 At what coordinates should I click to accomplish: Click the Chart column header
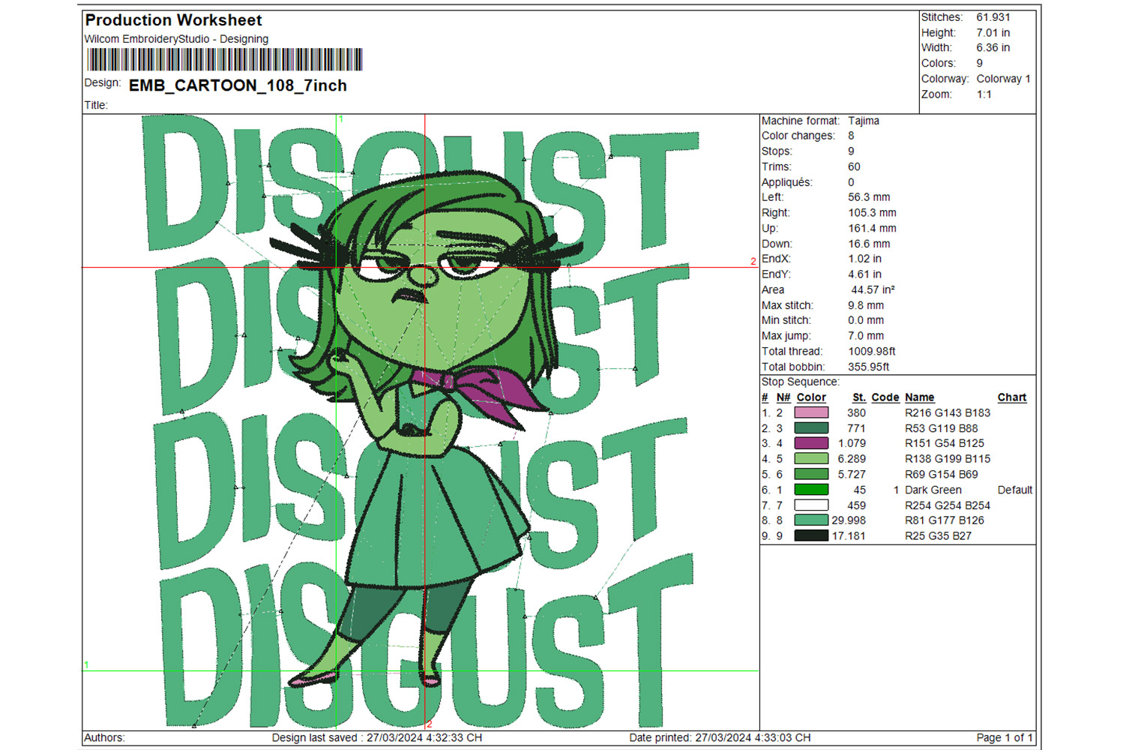(1011, 397)
